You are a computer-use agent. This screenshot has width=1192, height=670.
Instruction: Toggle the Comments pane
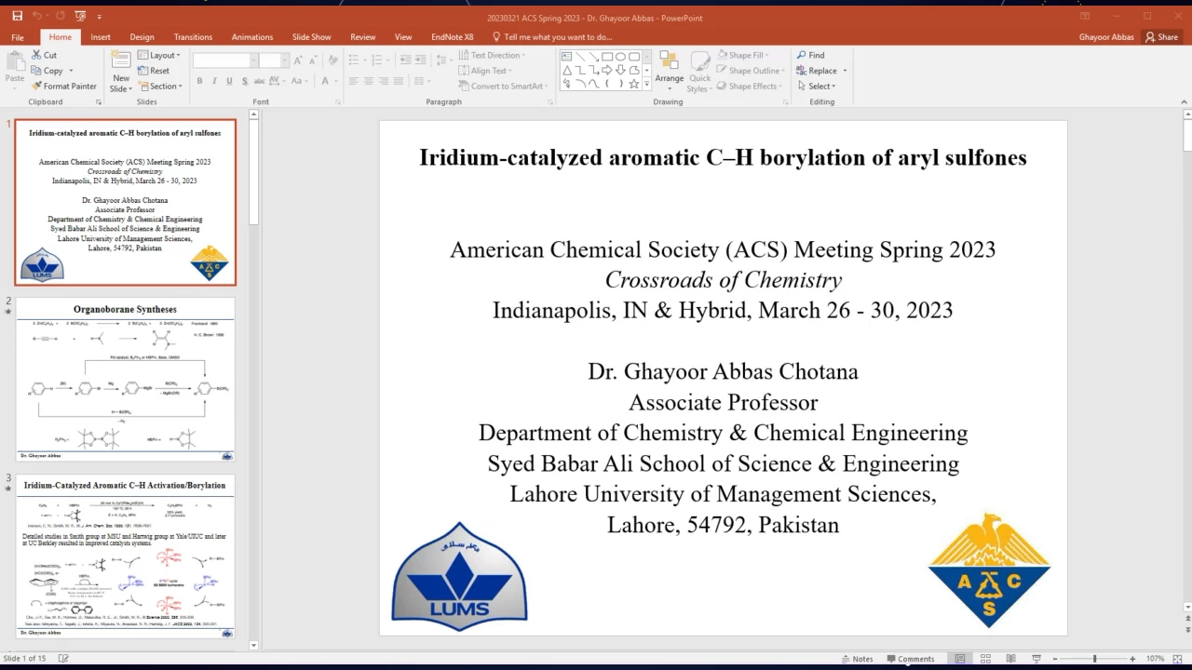point(910,659)
